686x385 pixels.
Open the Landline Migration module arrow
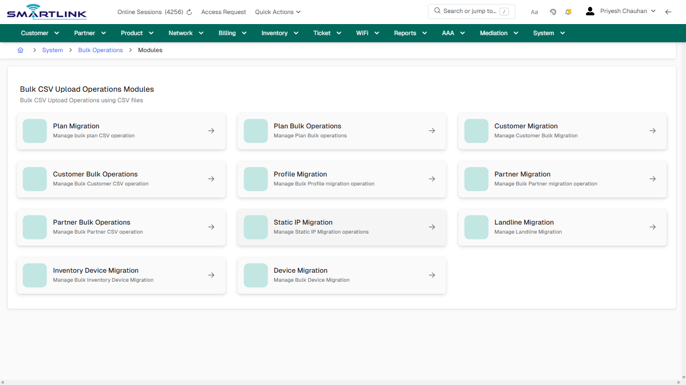tap(652, 227)
